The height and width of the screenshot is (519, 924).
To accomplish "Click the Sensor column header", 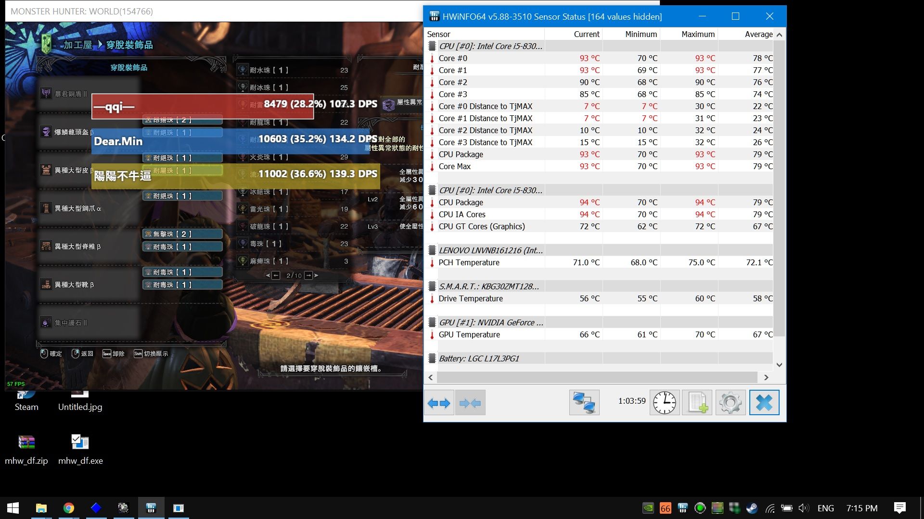I will pos(484,34).
